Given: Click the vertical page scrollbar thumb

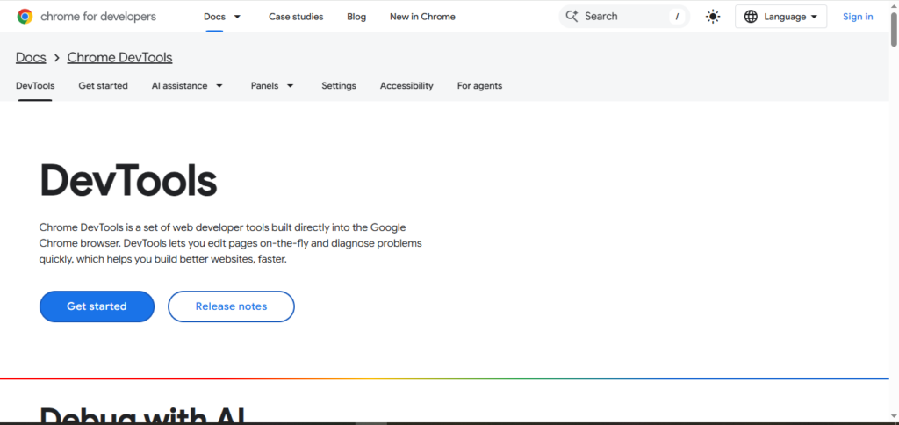Looking at the screenshot, I should tap(894, 29).
